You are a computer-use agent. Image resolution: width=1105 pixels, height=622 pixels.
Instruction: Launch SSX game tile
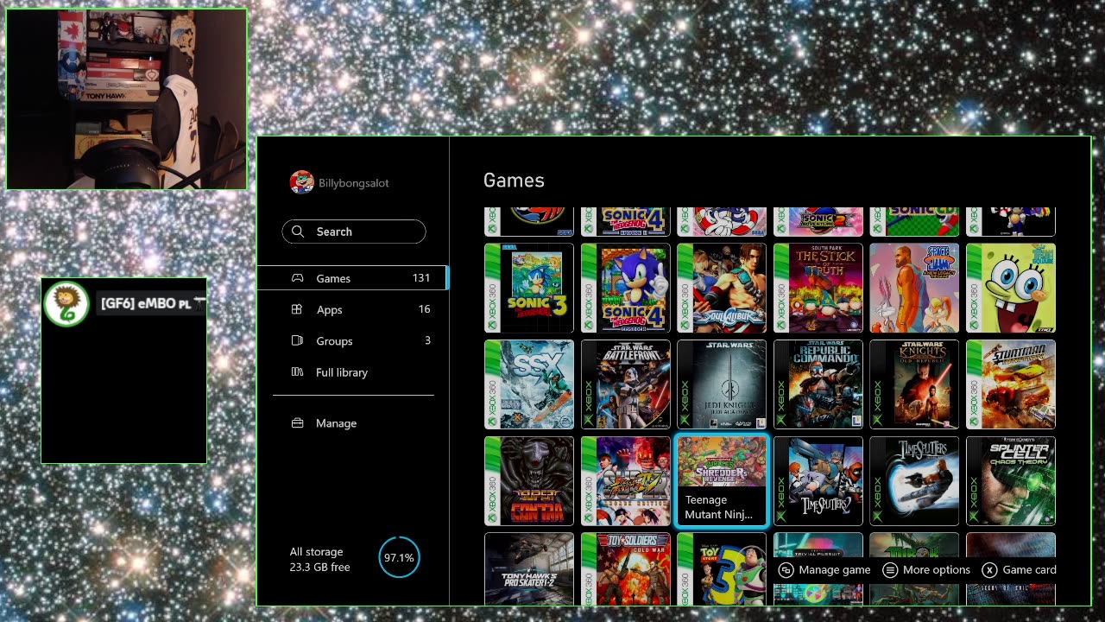529,384
